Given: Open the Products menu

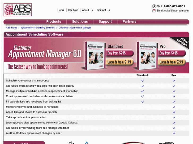Looking at the screenshot, I should 54,22.
